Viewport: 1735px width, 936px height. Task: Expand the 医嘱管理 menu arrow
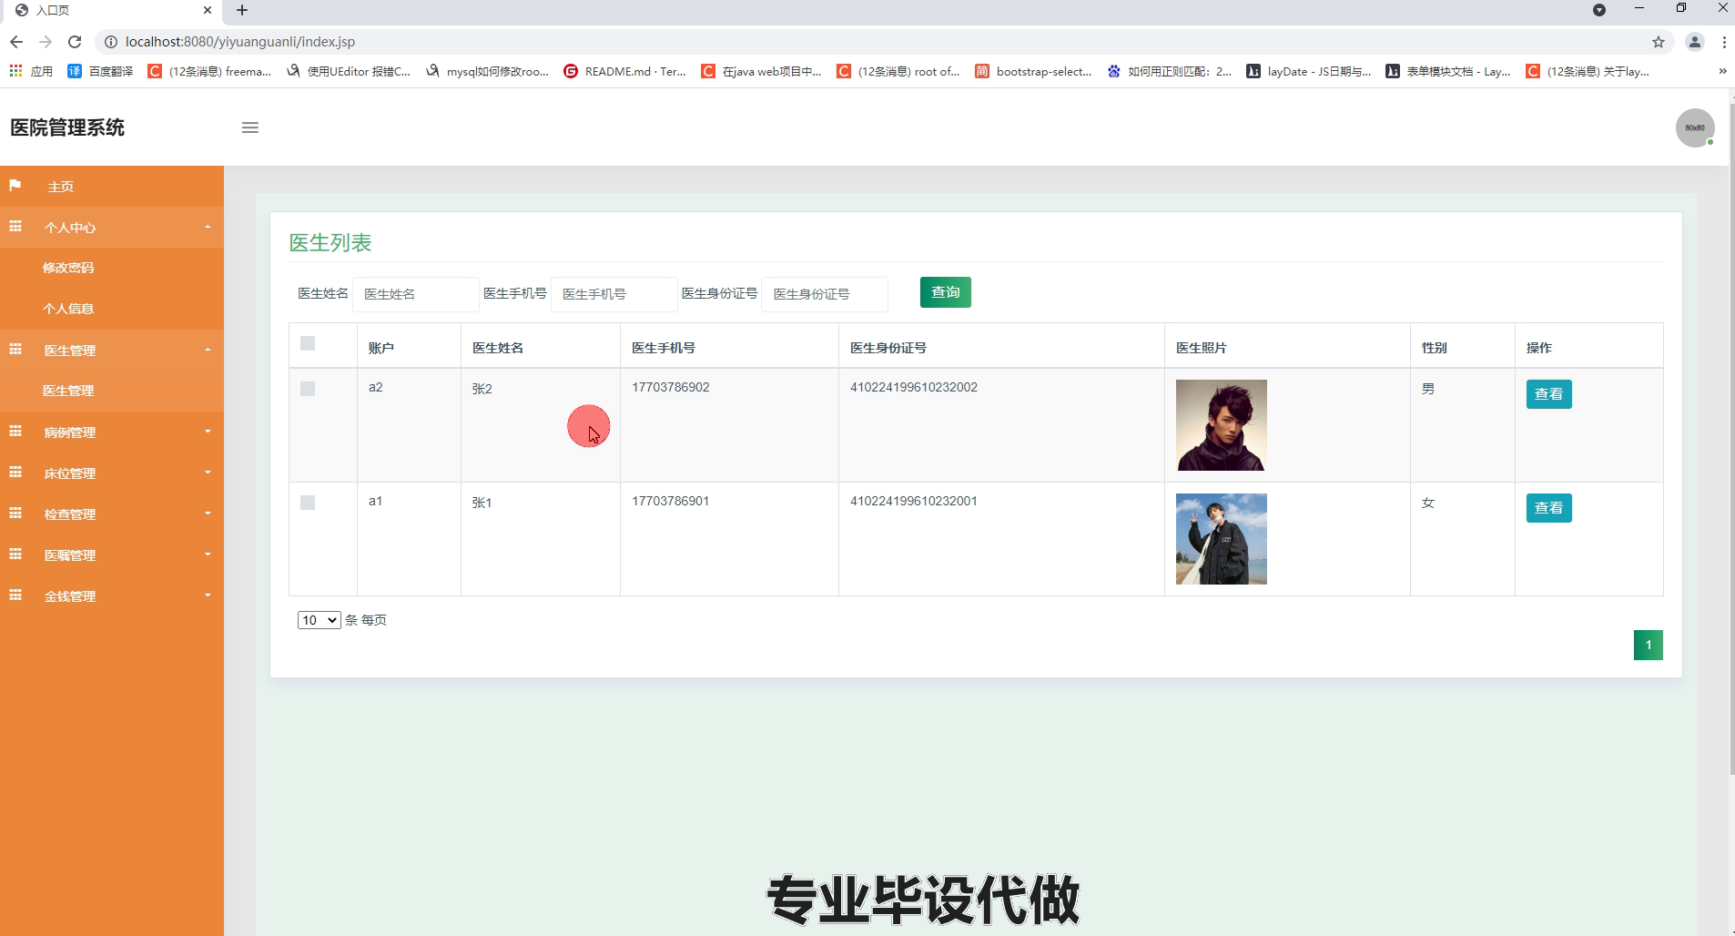click(208, 554)
